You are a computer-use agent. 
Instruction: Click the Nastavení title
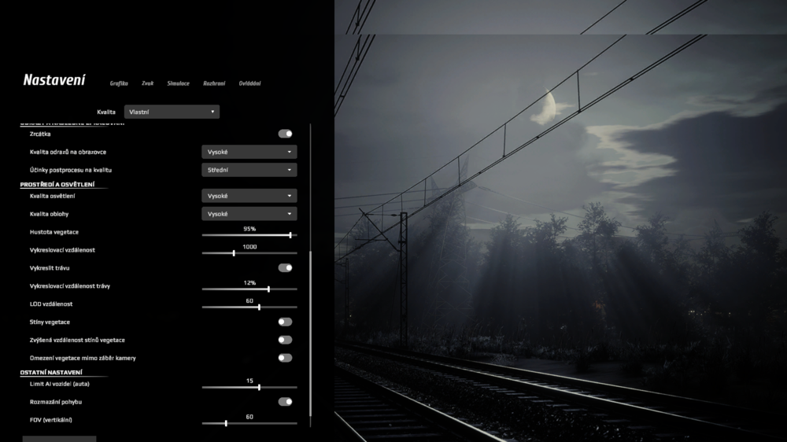[x=54, y=80]
